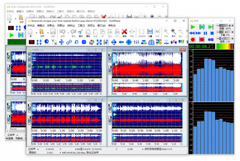Expand the 立体声 channel arrow in status bar
Viewport: 240px width, 161px height.
(x=38, y=149)
